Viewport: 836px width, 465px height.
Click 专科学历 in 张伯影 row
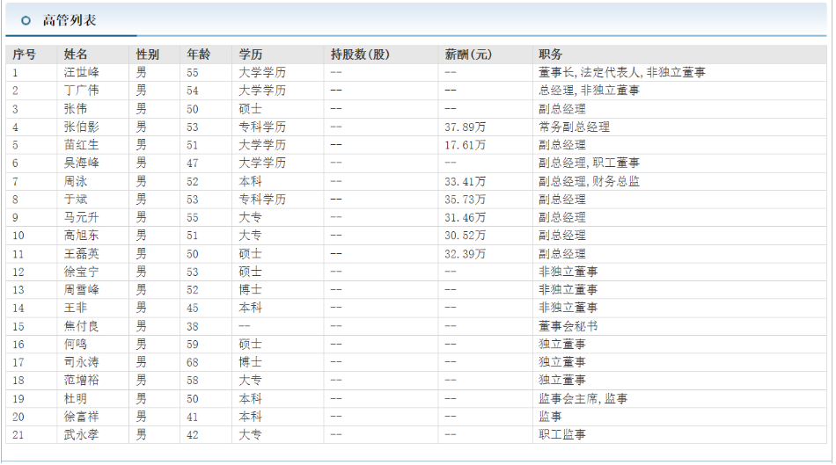click(262, 127)
